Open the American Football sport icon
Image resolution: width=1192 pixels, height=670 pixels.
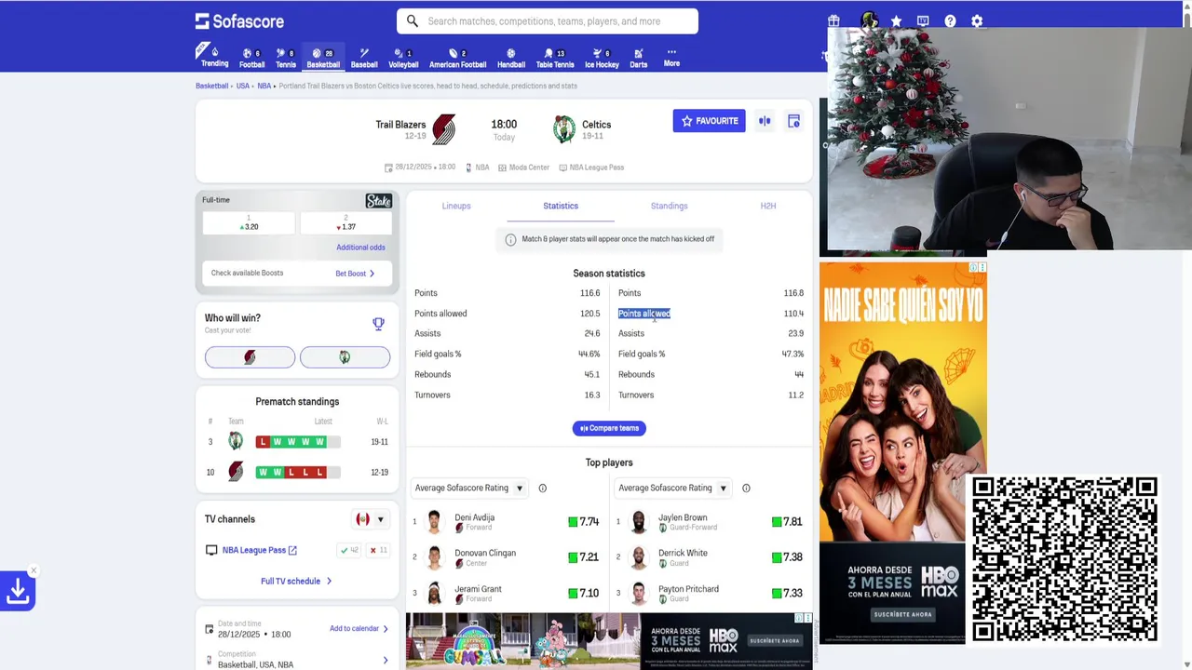tap(457, 58)
